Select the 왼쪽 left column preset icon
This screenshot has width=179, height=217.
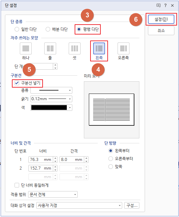(x=99, y=48)
